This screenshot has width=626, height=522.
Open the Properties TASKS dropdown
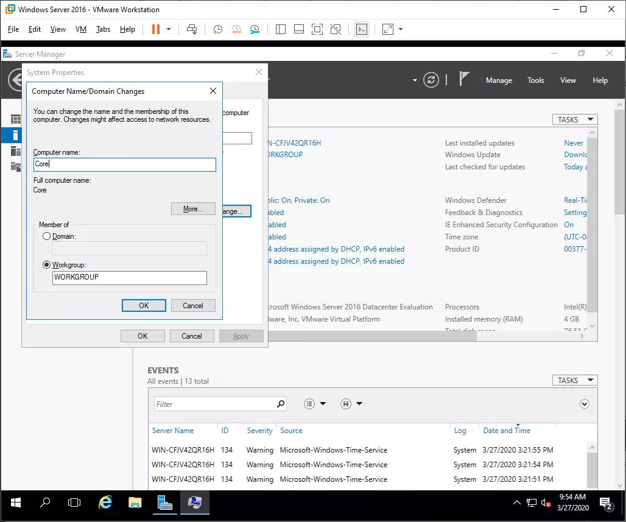575,119
